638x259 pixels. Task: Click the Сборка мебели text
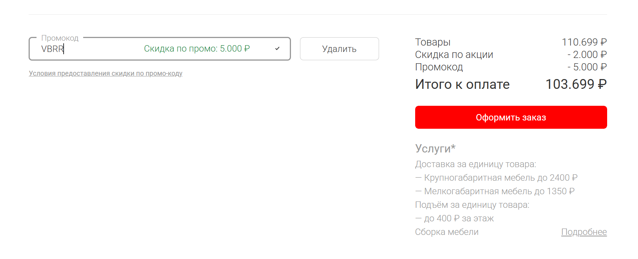tap(447, 232)
